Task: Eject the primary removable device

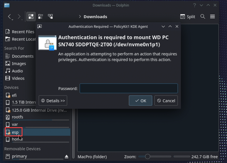Action: pos(66,156)
